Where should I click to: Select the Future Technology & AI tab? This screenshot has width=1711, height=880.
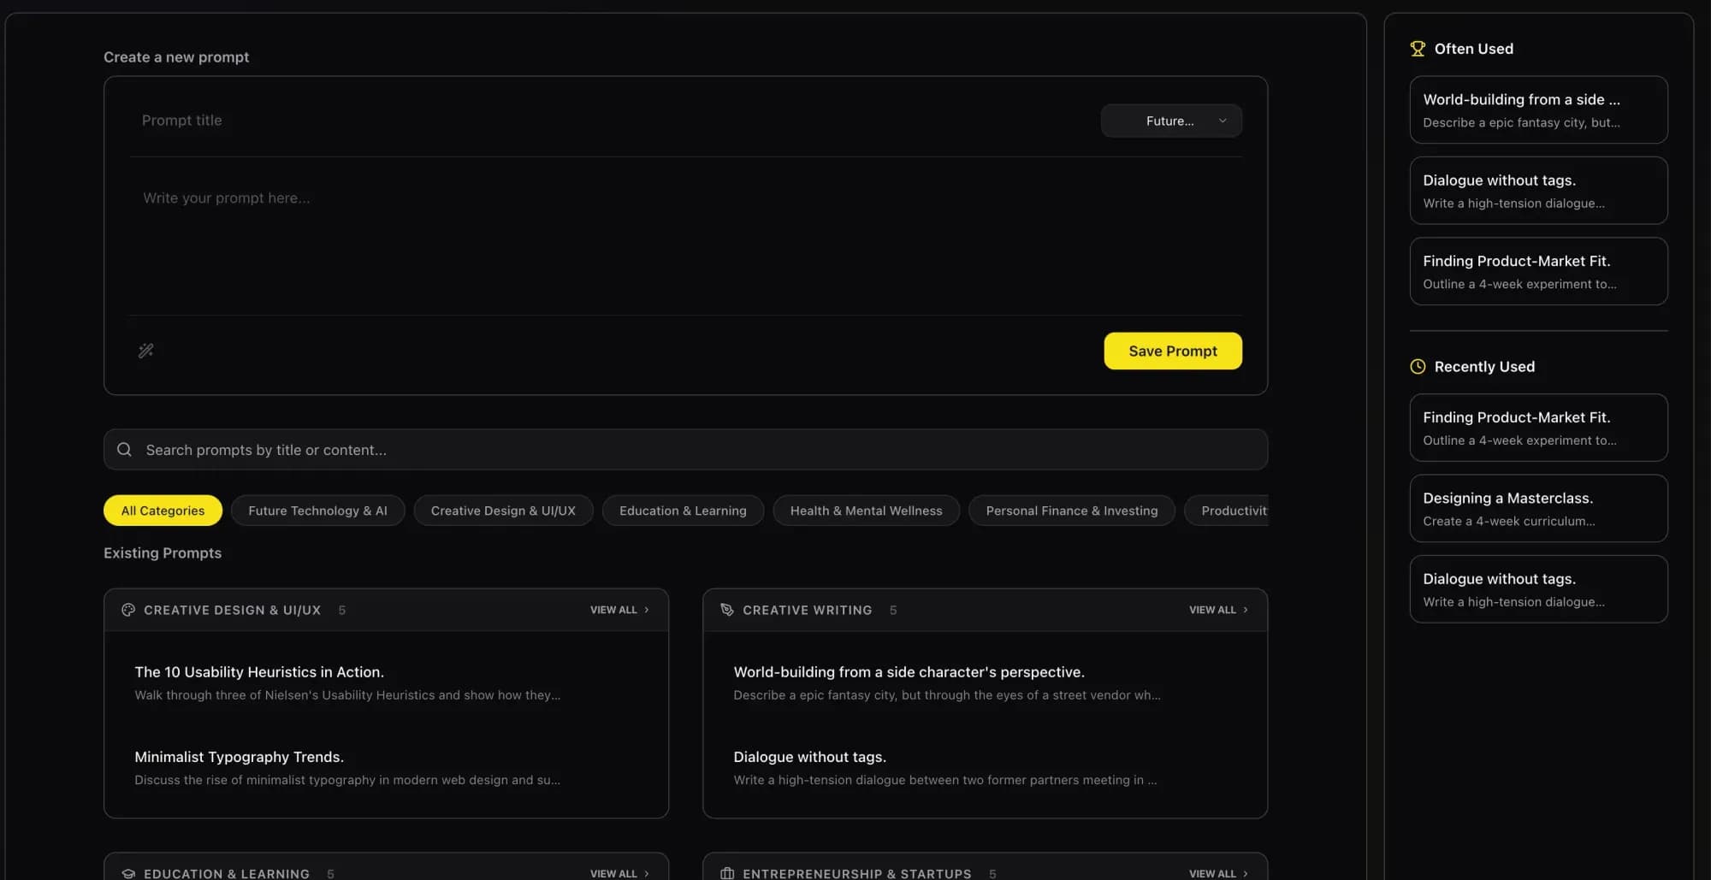(x=317, y=510)
